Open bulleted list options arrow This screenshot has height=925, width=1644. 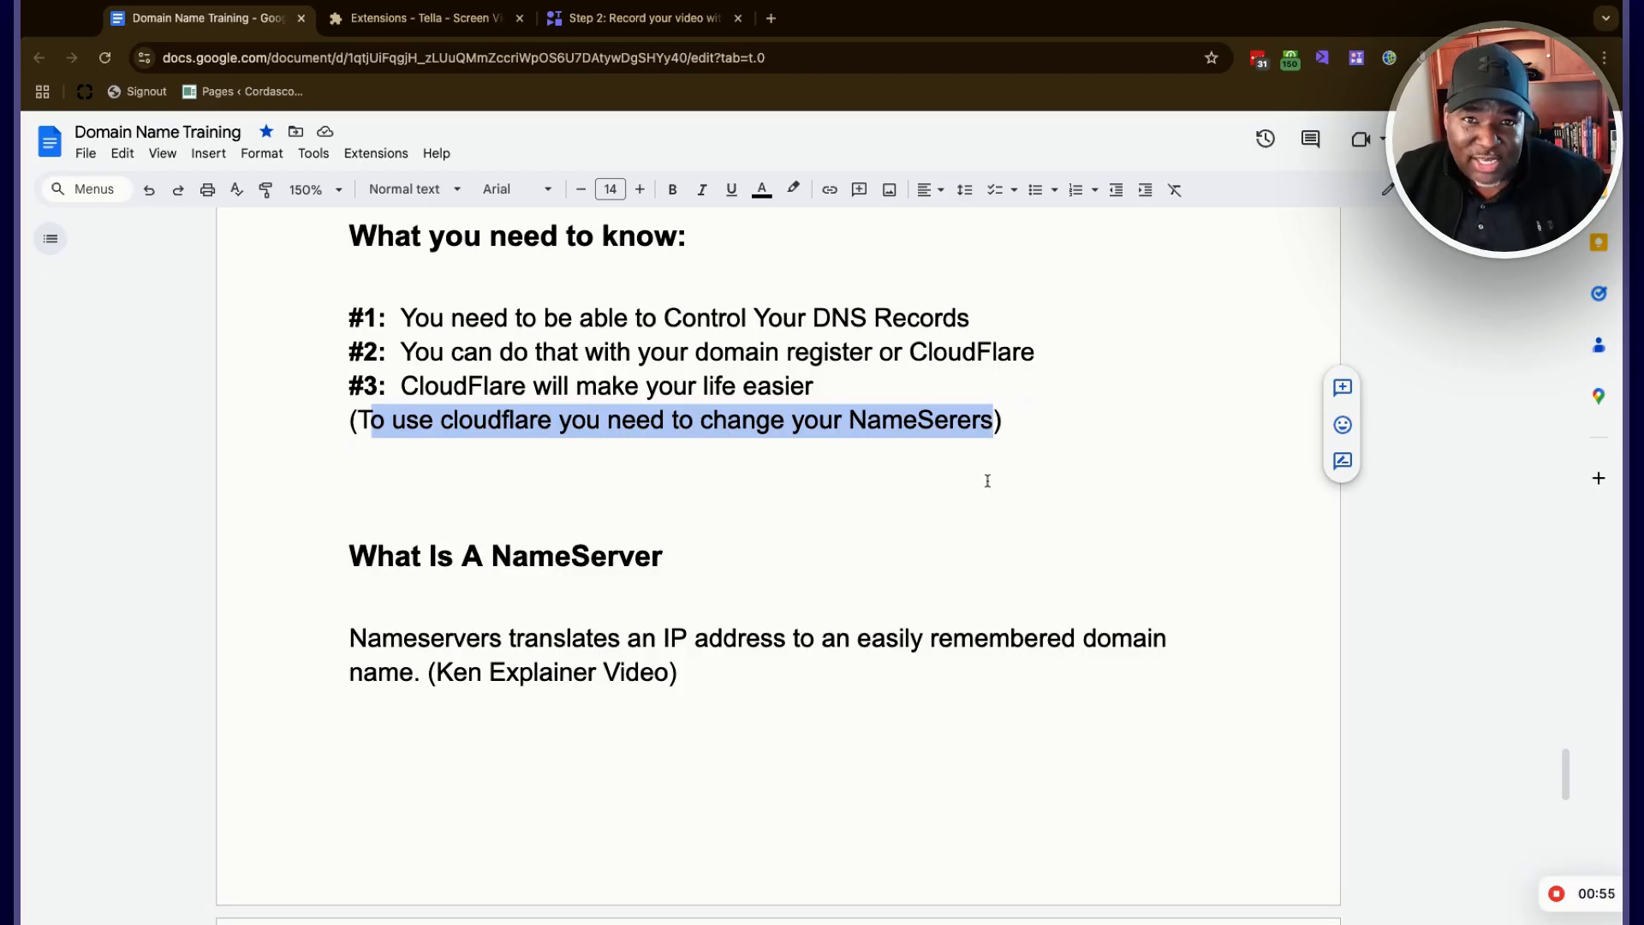tap(1054, 190)
